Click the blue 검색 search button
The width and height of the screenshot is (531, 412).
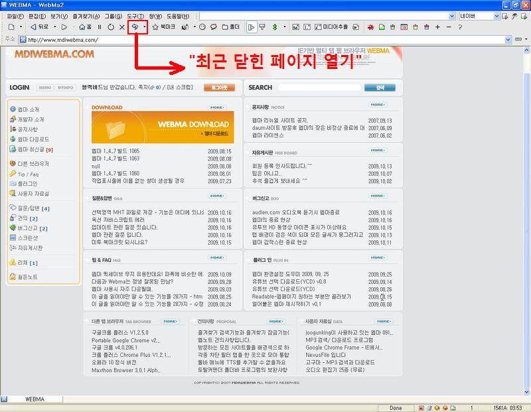[380, 88]
